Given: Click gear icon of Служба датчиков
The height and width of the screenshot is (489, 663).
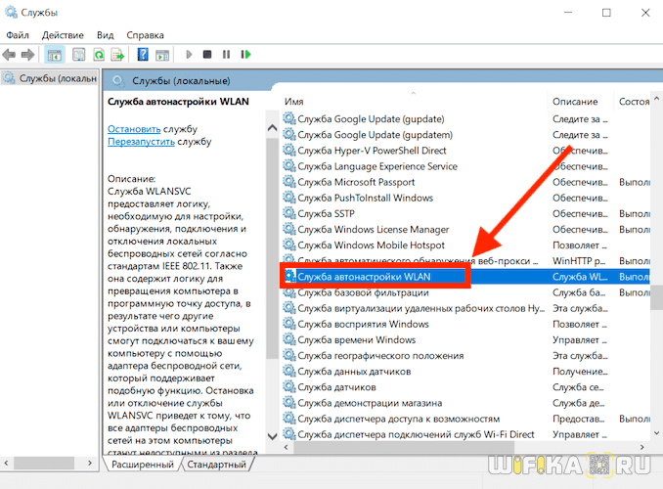Looking at the screenshot, I should [289, 386].
